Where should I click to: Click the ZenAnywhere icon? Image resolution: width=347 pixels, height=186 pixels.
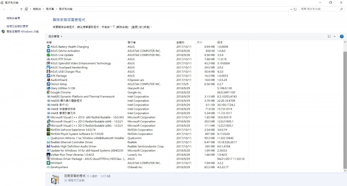pyautogui.click(x=49, y=167)
